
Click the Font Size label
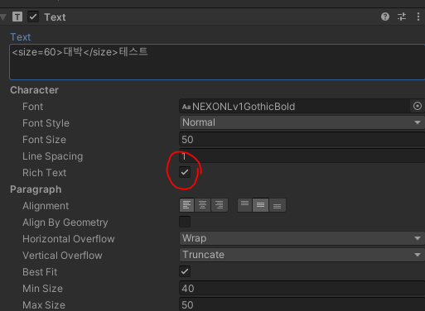point(44,140)
